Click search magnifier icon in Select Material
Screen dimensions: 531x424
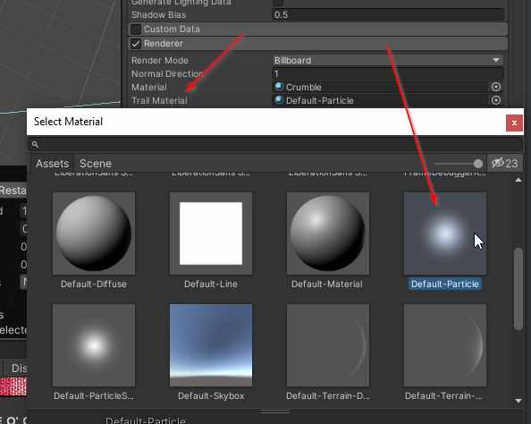[35, 144]
